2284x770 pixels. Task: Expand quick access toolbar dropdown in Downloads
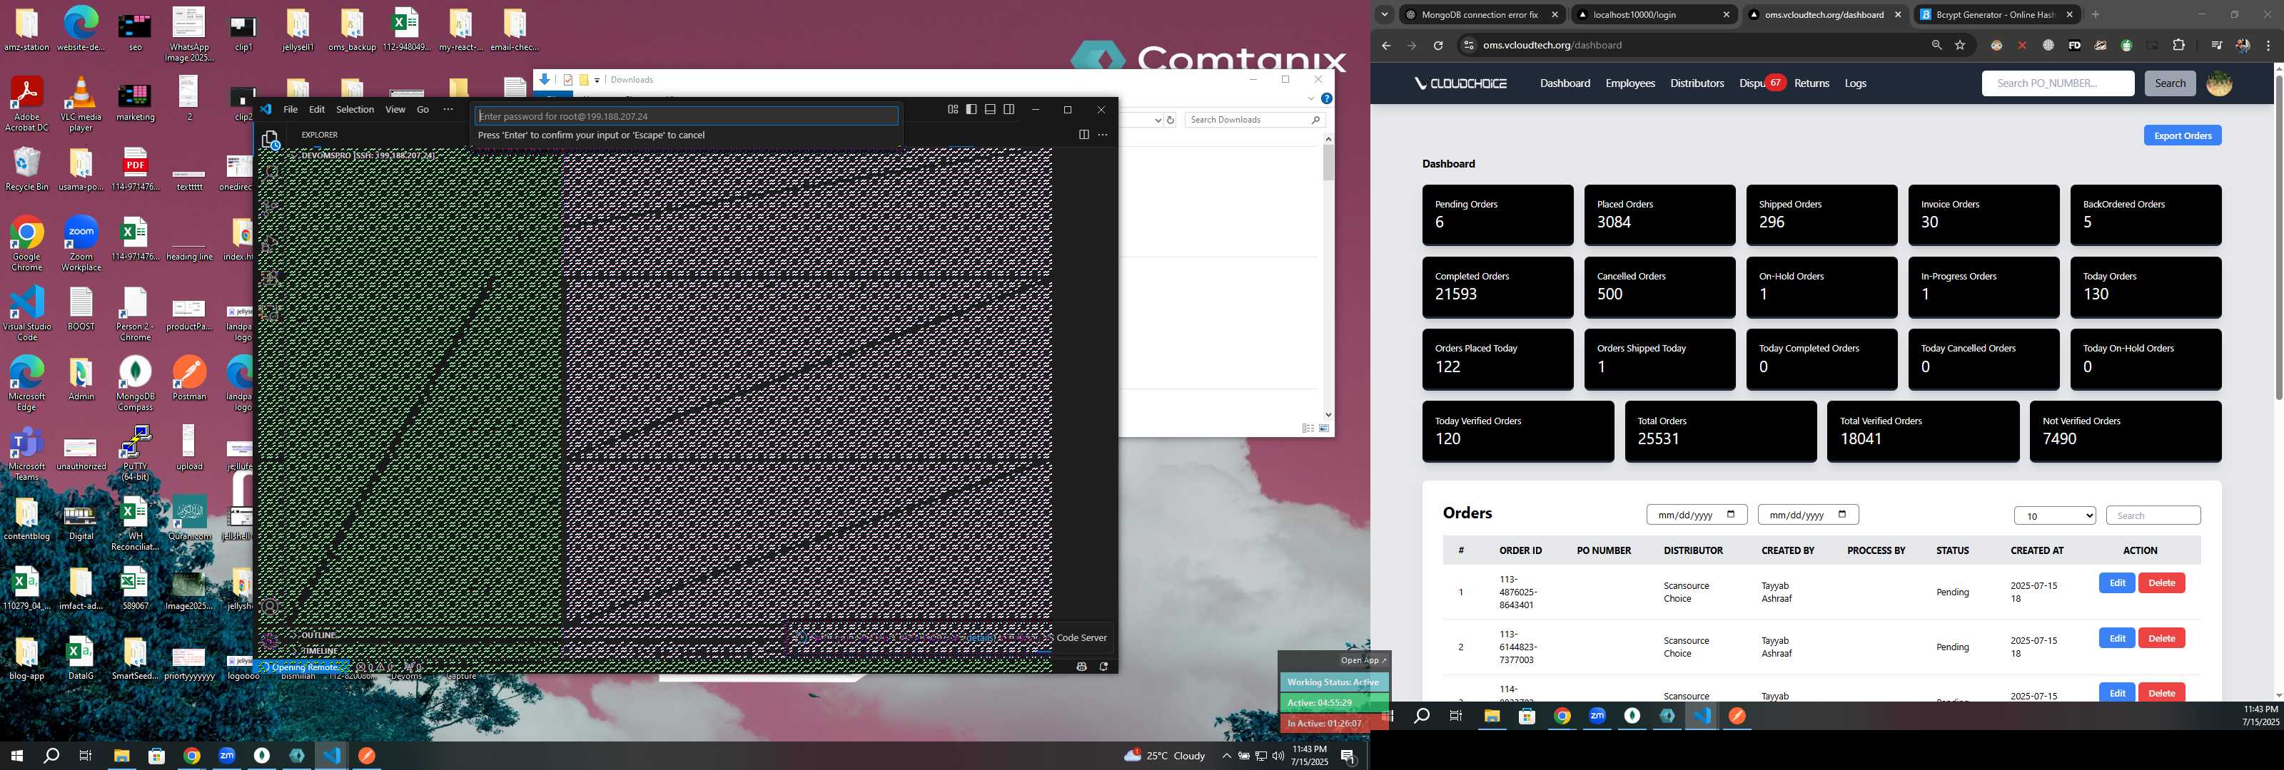(x=597, y=80)
